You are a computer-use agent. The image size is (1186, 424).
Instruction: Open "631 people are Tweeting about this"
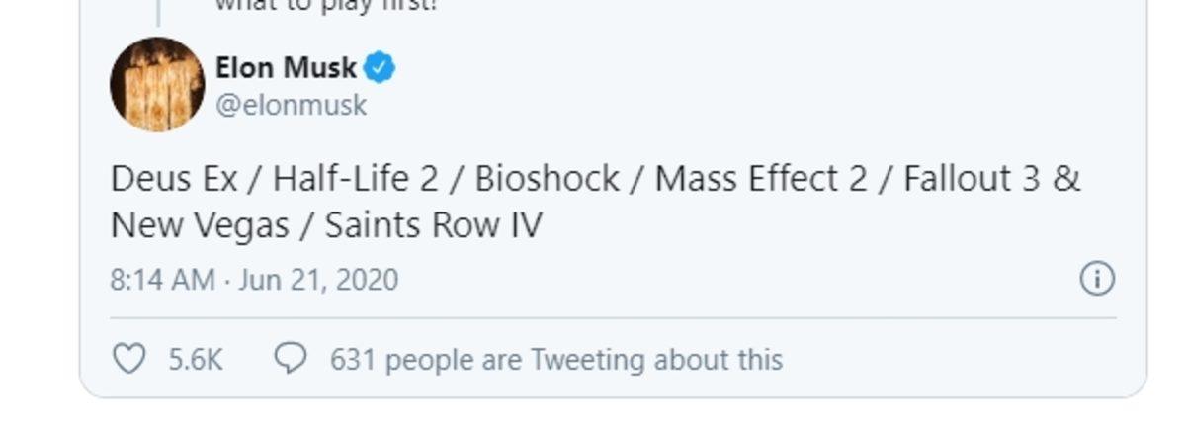pyautogui.click(x=555, y=359)
